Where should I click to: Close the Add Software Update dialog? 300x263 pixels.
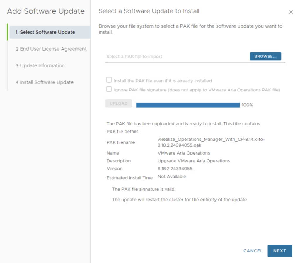coord(291,12)
